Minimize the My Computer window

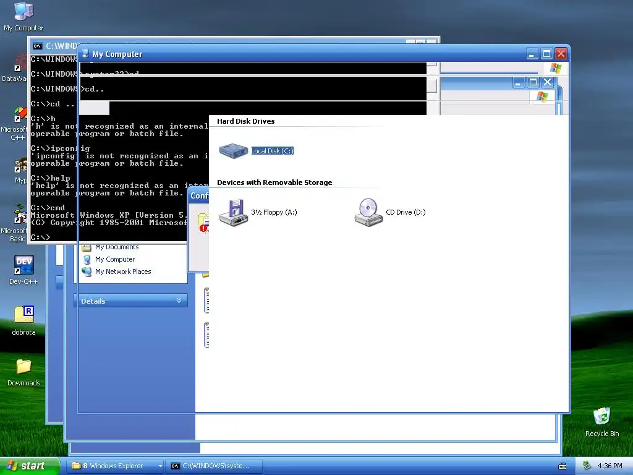pyautogui.click(x=532, y=54)
